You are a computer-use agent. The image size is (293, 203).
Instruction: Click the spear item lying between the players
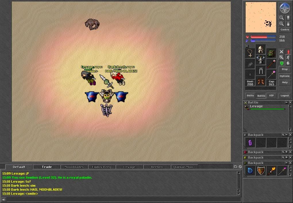tap(106, 81)
